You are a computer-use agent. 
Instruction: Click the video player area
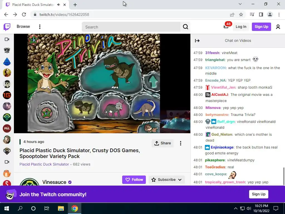[102, 83]
